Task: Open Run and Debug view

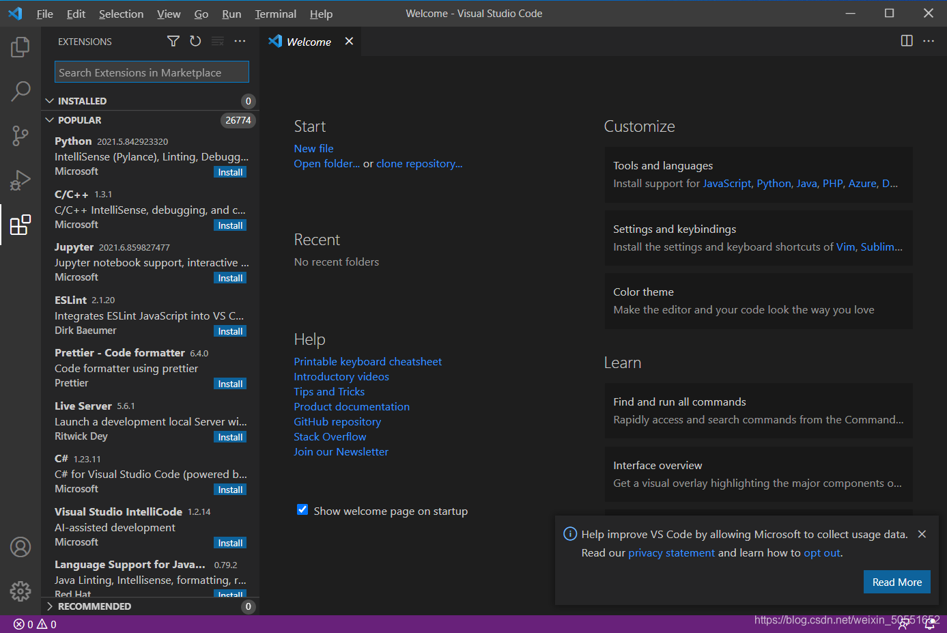Action: [20, 180]
